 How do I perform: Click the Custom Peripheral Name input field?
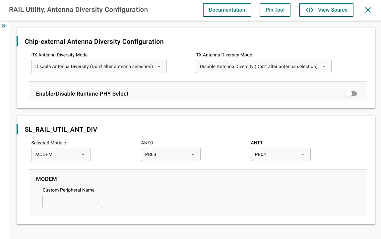[72, 201]
